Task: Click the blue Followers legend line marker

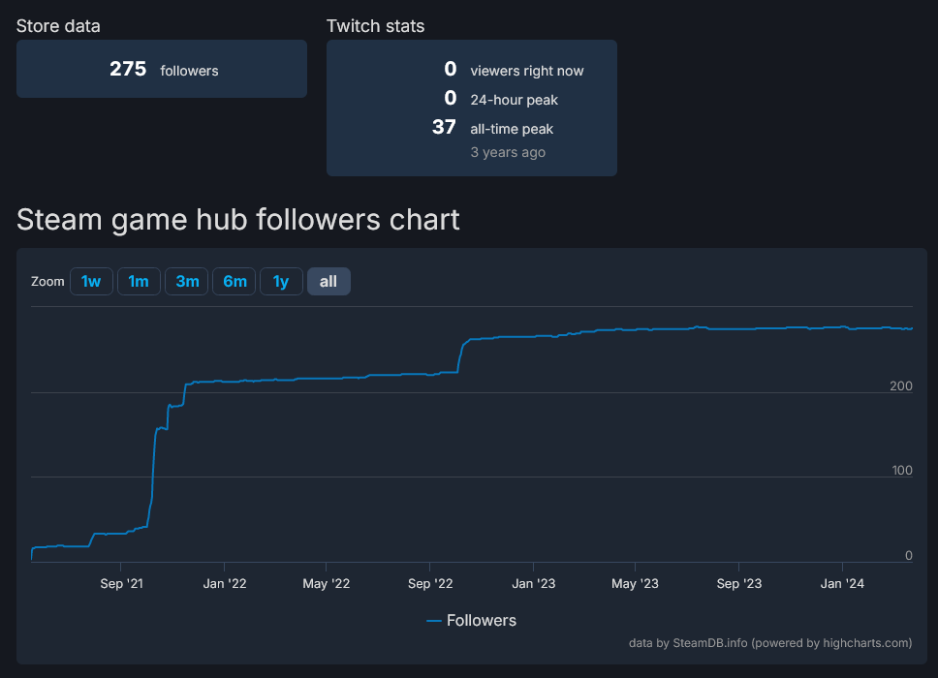Action: [x=434, y=621]
